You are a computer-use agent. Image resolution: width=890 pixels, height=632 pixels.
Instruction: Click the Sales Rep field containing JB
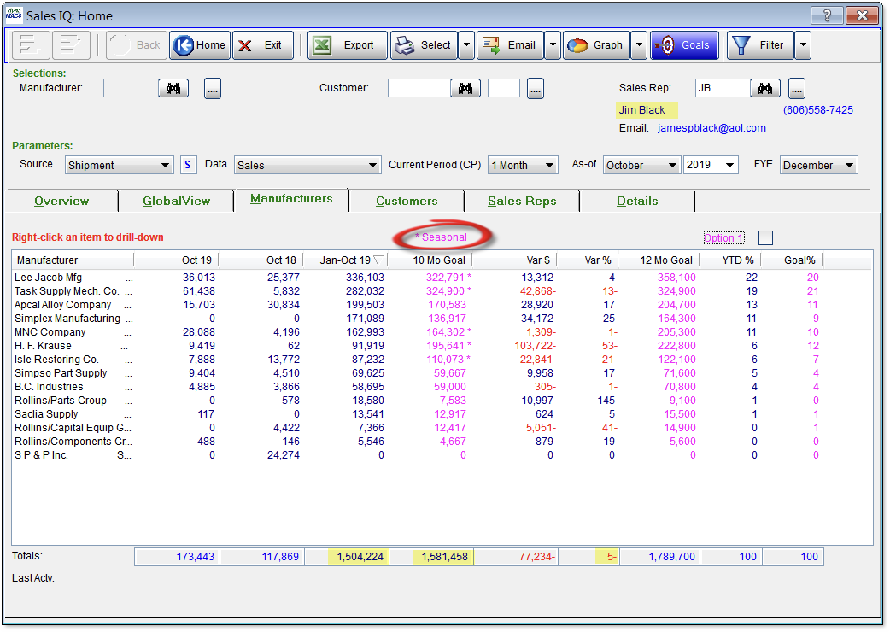[x=723, y=89]
